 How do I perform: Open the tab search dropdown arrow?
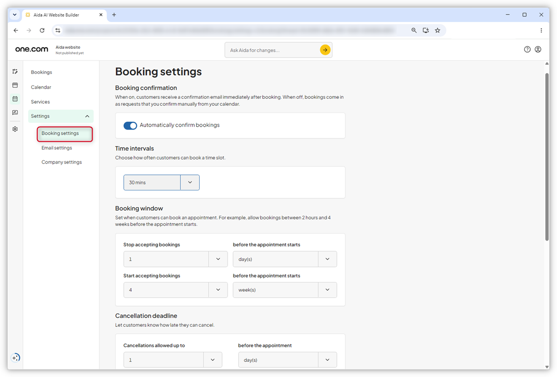click(15, 15)
